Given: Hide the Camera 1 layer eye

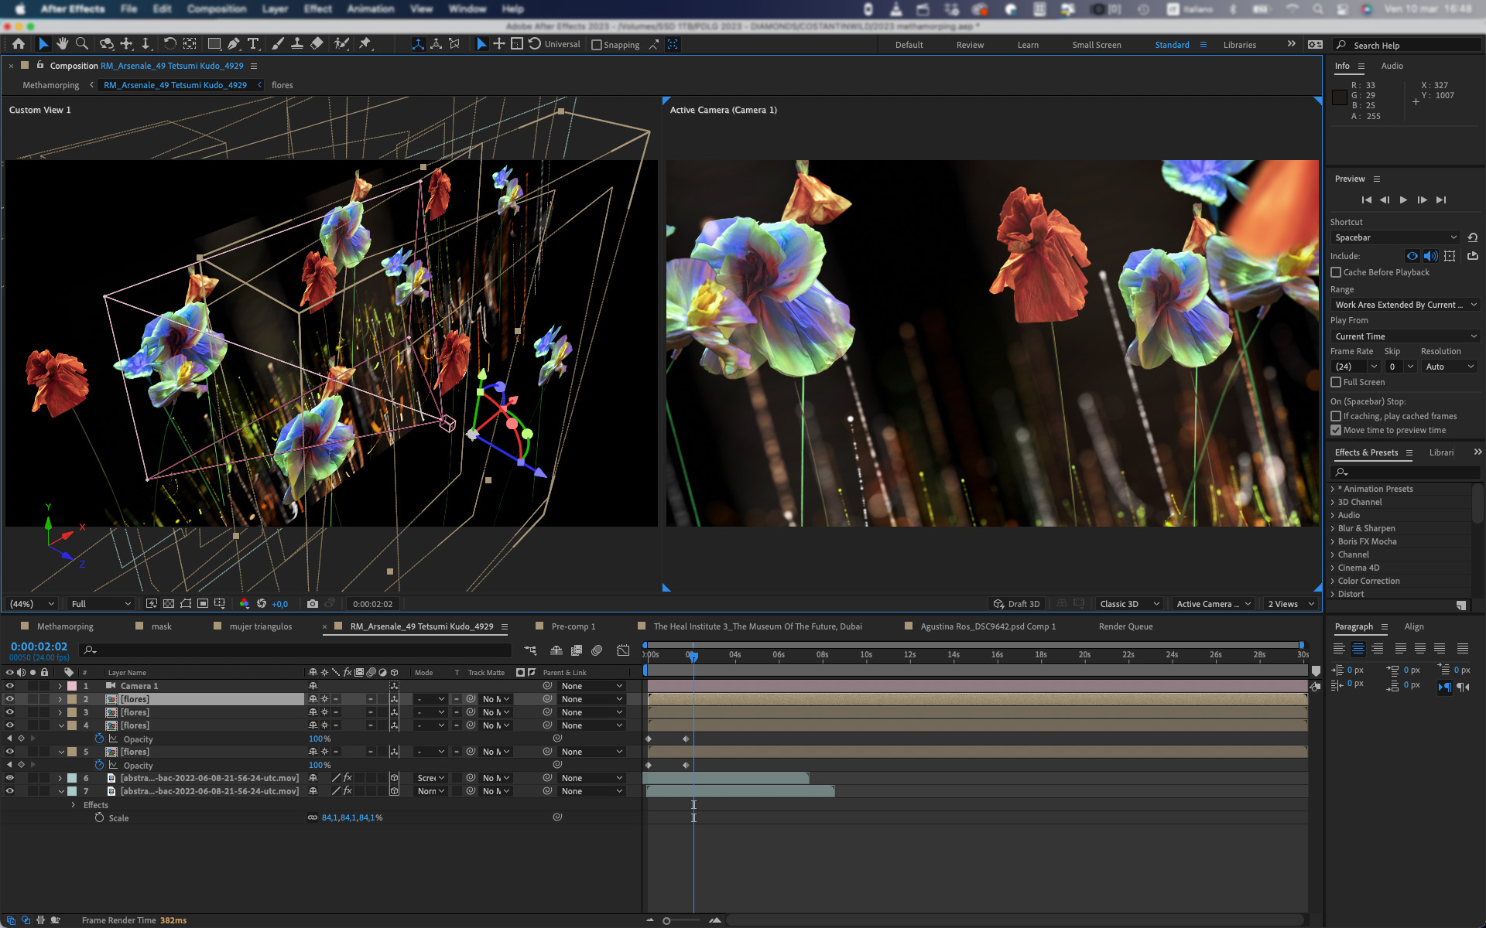Looking at the screenshot, I should (10, 686).
